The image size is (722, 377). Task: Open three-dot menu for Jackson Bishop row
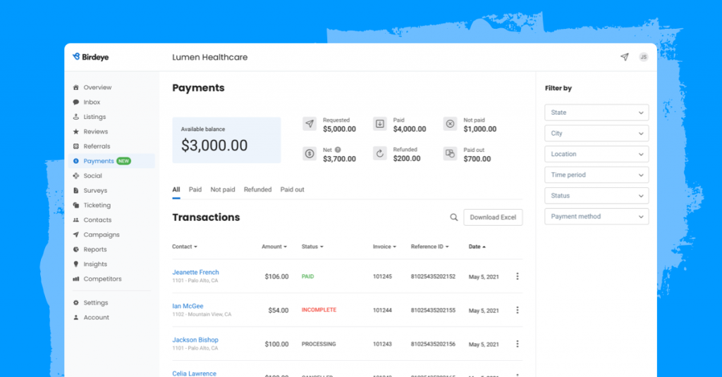coord(517,344)
